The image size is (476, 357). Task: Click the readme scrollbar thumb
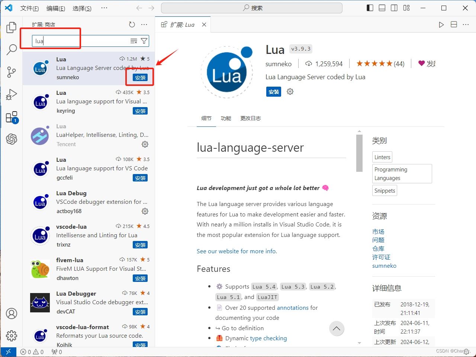[359, 153]
